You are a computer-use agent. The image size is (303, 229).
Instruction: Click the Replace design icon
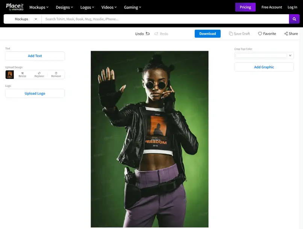click(39, 73)
